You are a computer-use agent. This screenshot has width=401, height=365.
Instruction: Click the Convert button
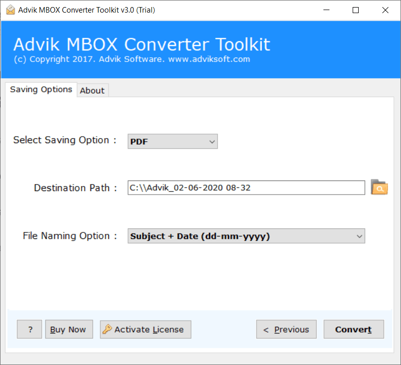pyautogui.click(x=354, y=329)
